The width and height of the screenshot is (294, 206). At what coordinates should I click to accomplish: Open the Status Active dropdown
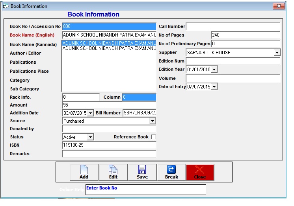pos(90,137)
